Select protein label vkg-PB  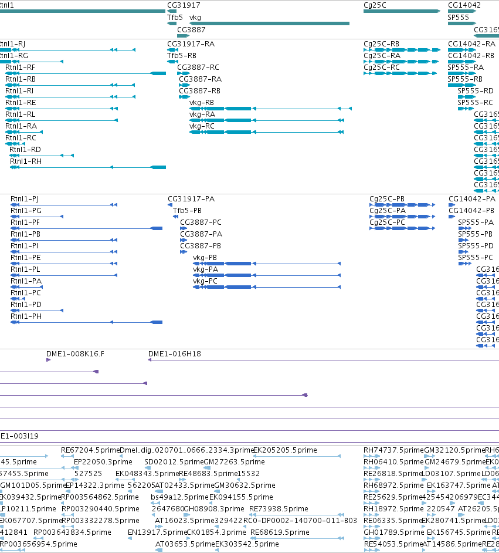tap(205, 258)
